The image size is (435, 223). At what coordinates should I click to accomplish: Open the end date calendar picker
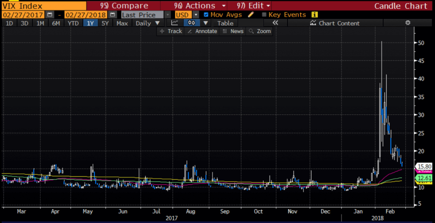point(112,14)
